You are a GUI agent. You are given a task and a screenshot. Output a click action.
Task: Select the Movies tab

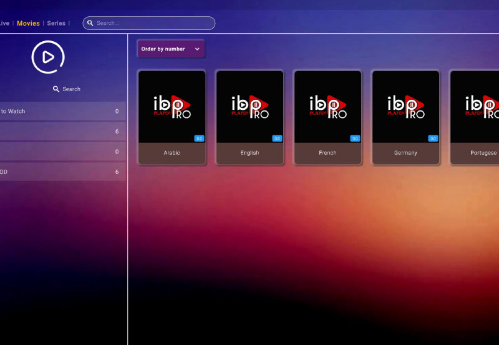[x=28, y=23]
